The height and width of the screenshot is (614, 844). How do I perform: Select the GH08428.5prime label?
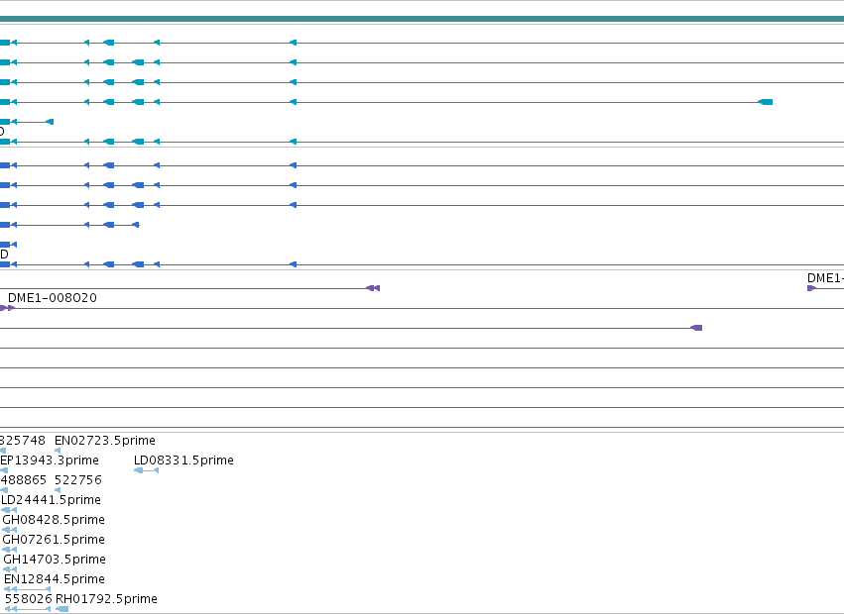tap(54, 520)
